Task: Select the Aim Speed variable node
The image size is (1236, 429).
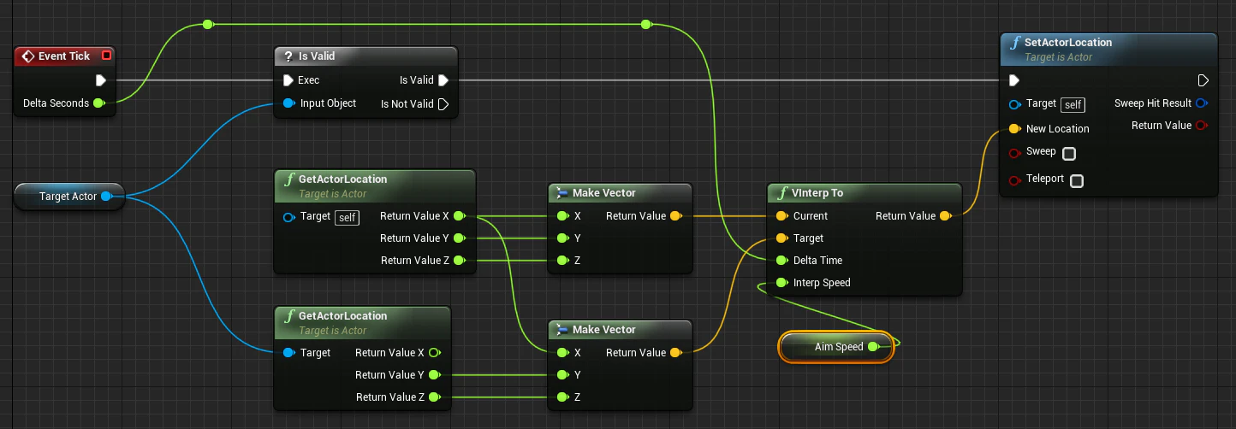Action: [x=836, y=347]
